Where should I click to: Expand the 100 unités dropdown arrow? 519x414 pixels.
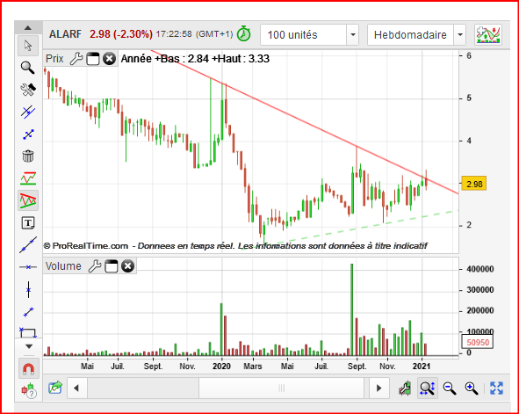pos(353,34)
